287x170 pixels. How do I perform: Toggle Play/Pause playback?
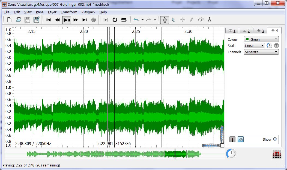tap(67, 20)
